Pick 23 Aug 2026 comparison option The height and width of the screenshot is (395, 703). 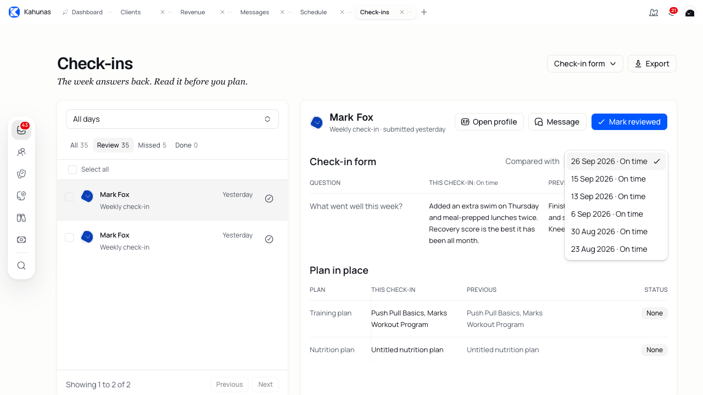point(616,249)
